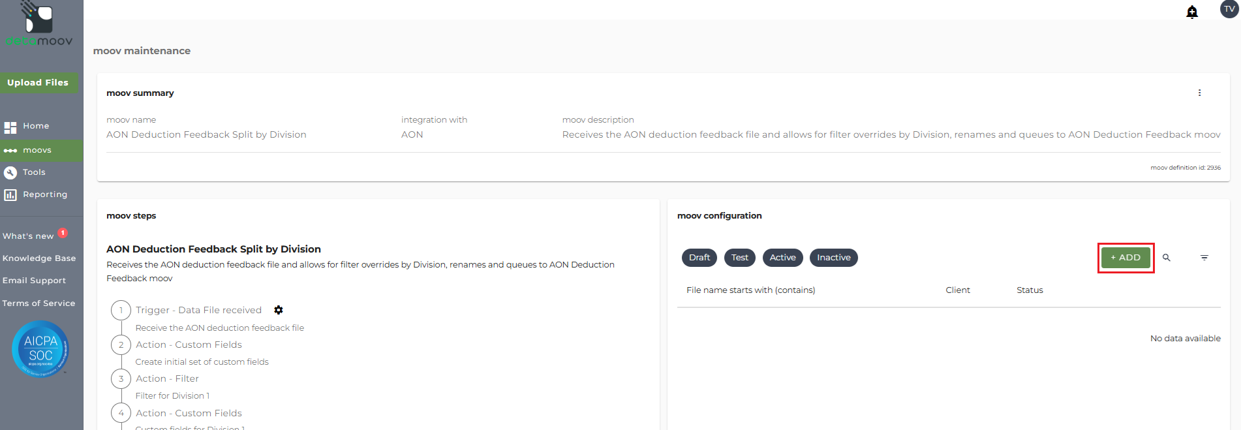
Task: Open moov summary three-dot options menu
Action: pyautogui.click(x=1199, y=93)
